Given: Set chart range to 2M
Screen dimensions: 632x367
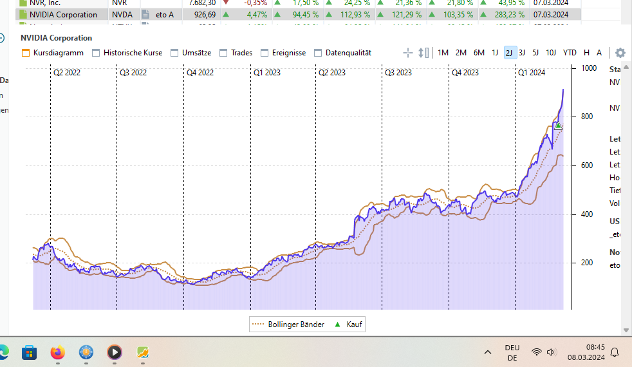Looking at the screenshot, I should [x=461, y=53].
